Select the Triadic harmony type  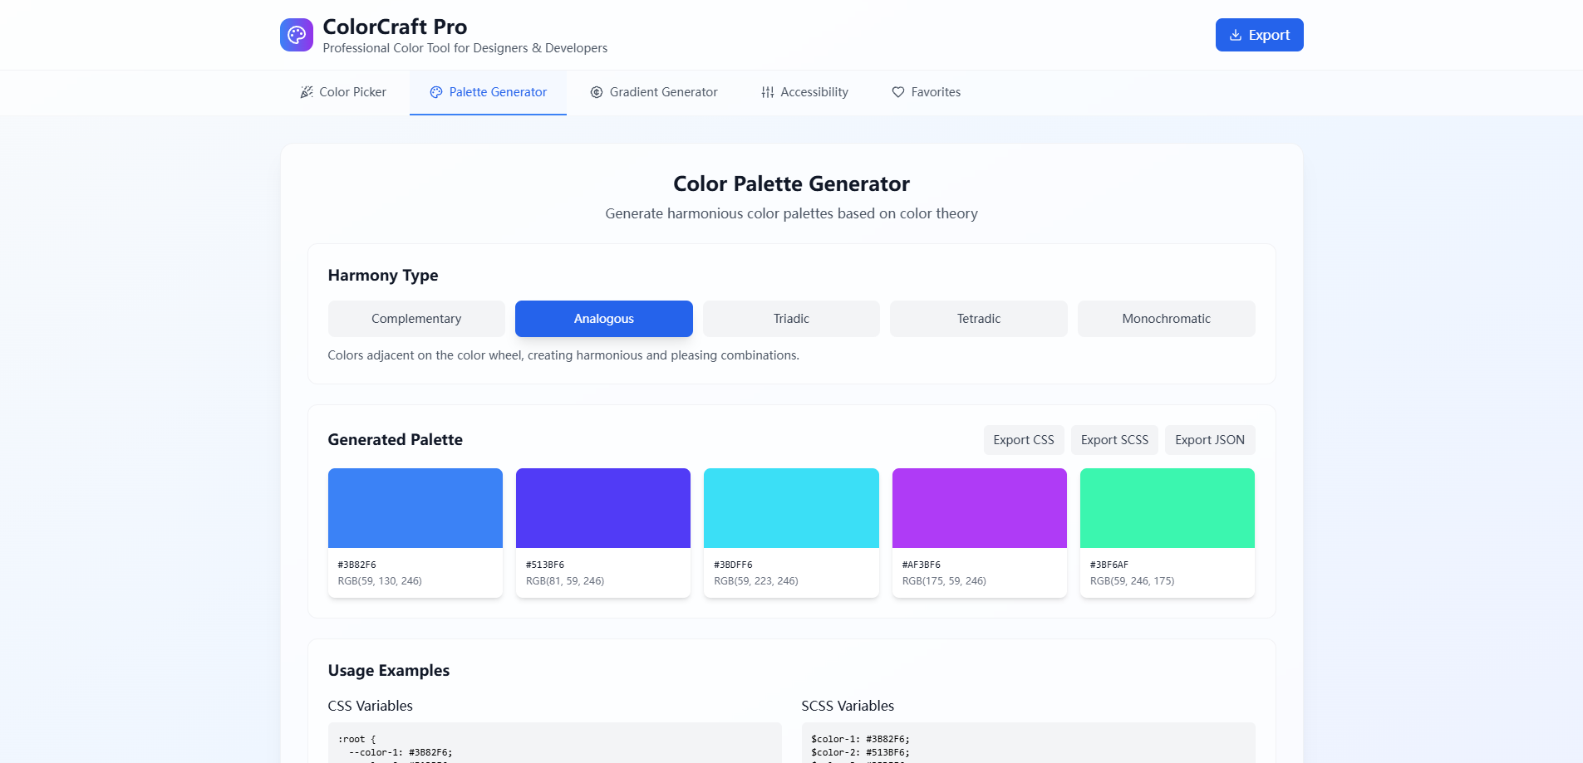click(791, 319)
